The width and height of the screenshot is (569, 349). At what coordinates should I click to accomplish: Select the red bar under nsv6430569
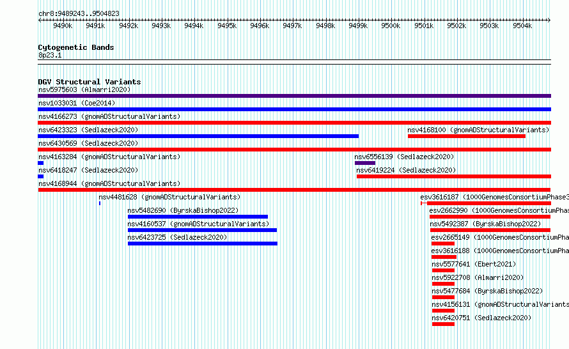pos(294,150)
